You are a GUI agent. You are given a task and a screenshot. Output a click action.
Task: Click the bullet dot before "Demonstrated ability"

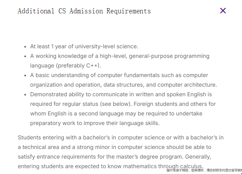(25, 95)
